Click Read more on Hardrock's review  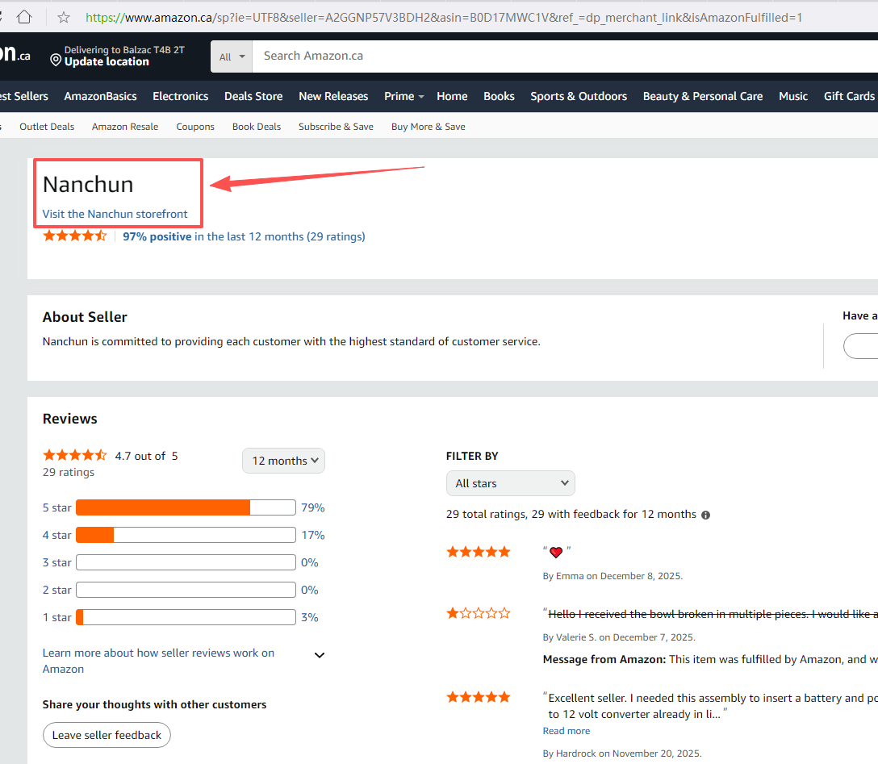tap(567, 730)
